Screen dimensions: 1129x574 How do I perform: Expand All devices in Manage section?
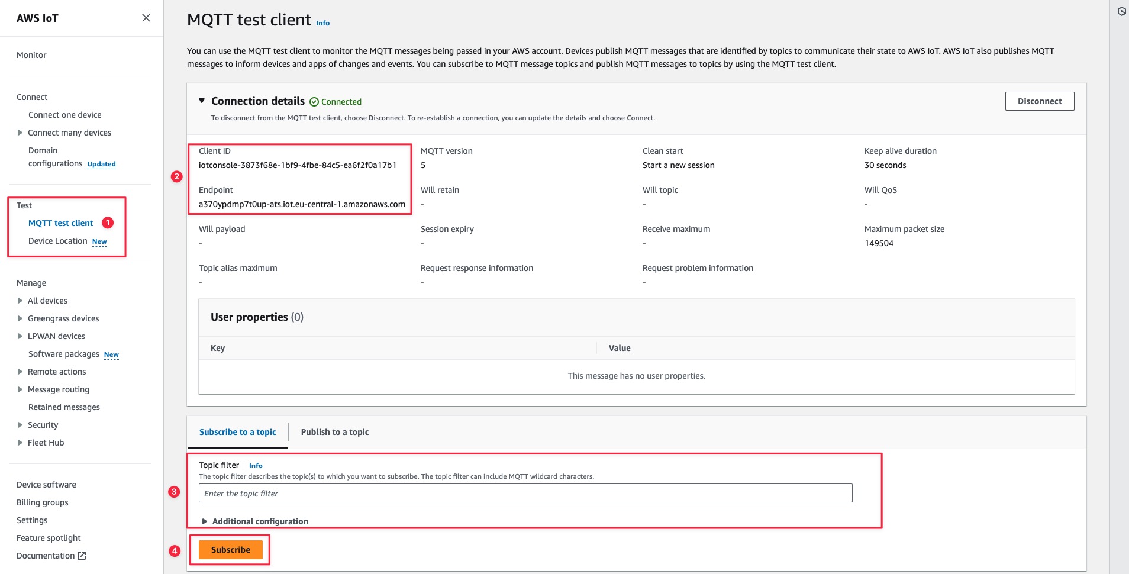(20, 301)
